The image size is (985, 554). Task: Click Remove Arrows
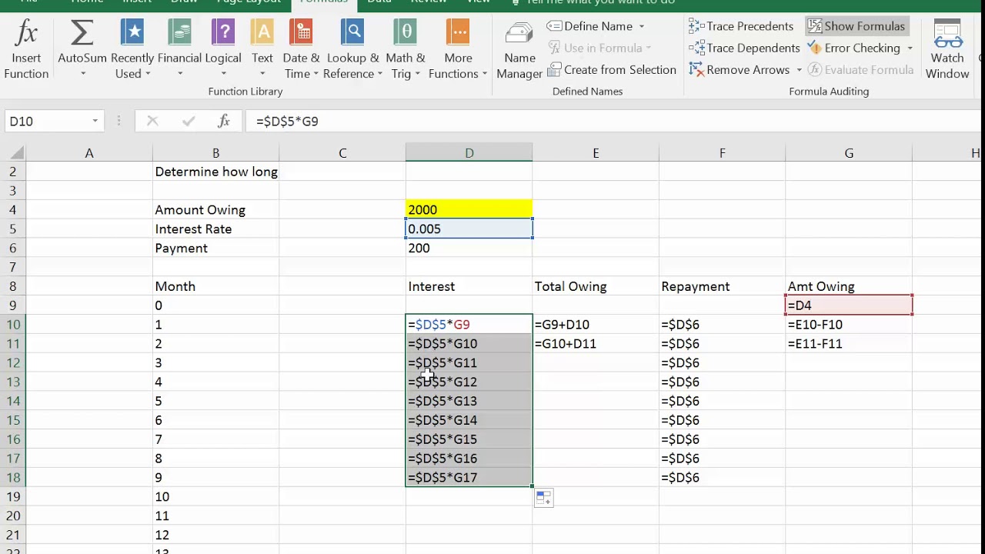click(740, 69)
